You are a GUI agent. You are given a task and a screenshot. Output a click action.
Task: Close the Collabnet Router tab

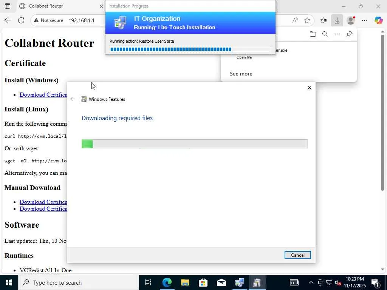click(x=101, y=6)
